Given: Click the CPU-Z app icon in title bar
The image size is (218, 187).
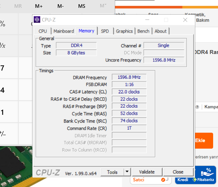Looking at the screenshot, I should coord(37,20).
